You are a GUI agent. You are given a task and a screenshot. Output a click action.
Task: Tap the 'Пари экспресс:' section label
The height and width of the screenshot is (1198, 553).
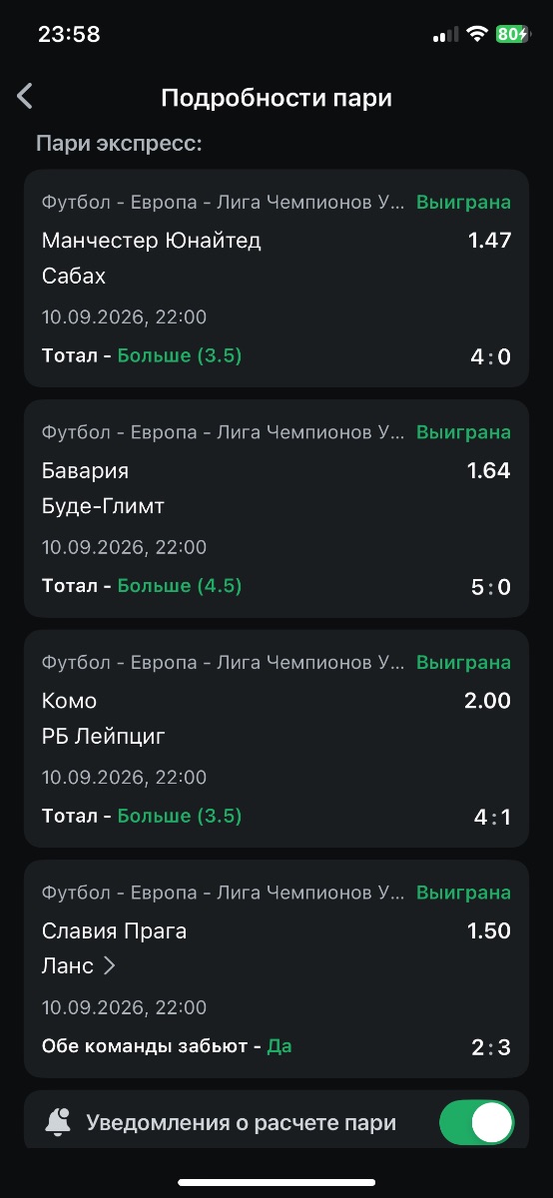tap(120, 144)
